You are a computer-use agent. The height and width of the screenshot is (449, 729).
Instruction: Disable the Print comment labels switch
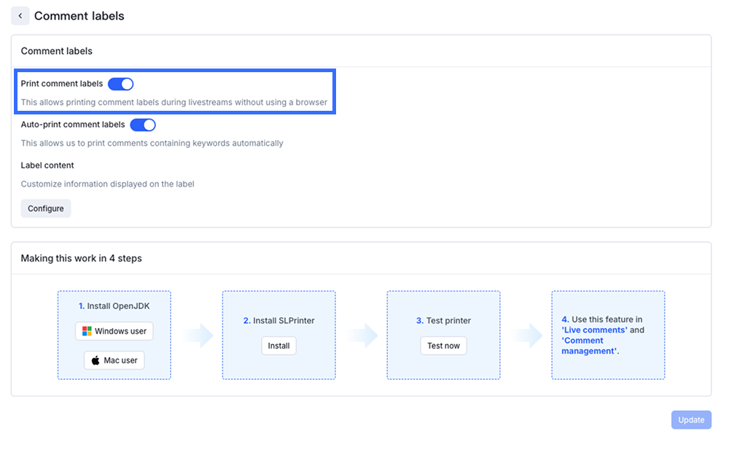pyautogui.click(x=121, y=84)
